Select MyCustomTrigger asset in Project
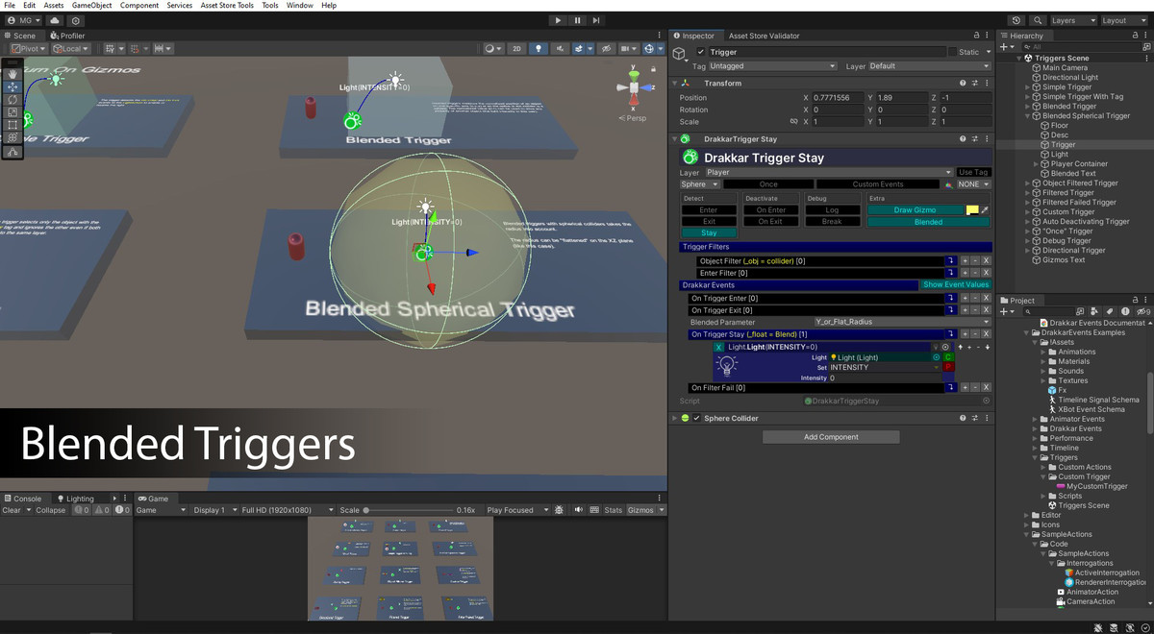 coord(1096,486)
